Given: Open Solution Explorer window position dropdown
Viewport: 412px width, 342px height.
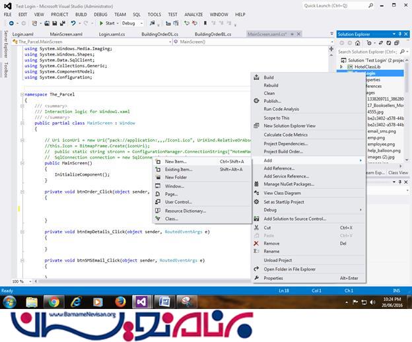Looking at the screenshot, I should (394, 34).
